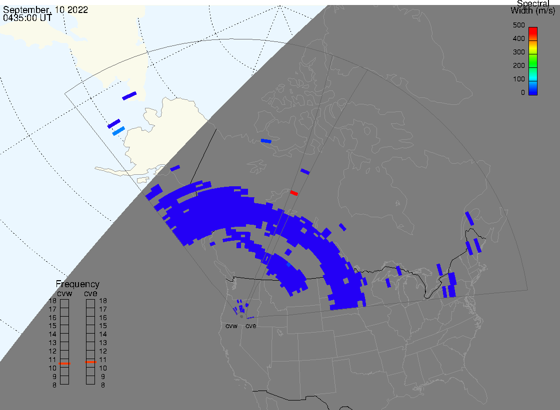This screenshot has width=560, height=410.
Task: Click the 500 label on the color scale
Action: click(x=518, y=25)
